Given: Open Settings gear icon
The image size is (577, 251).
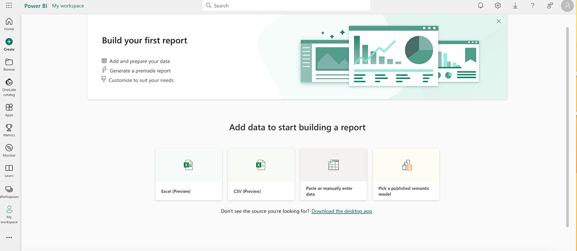Looking at the screenshot, I should pyautogui.click(x=498, y=6).
